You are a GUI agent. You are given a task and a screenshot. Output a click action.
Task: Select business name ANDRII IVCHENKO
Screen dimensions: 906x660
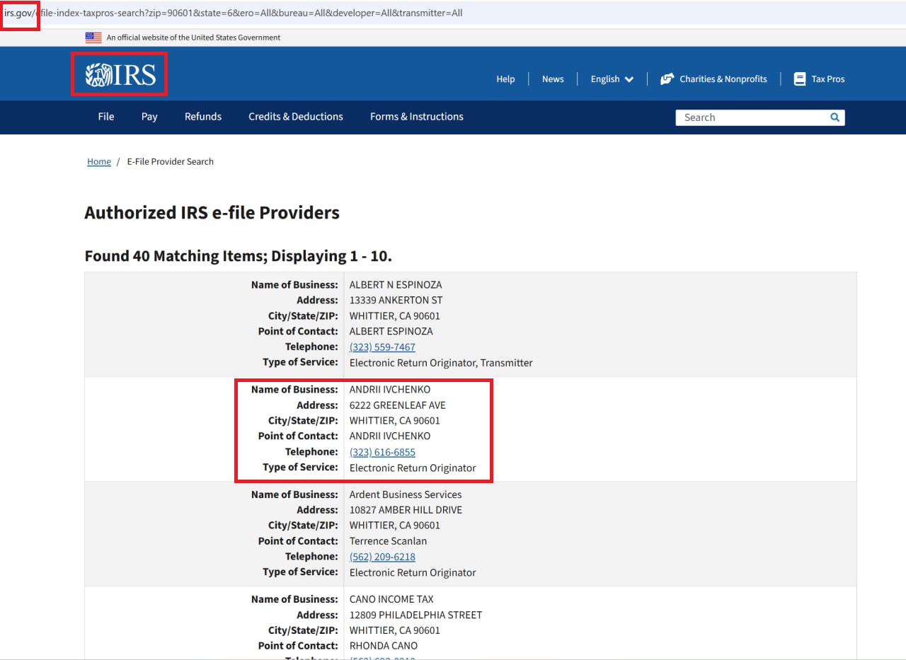coord(390,390)
